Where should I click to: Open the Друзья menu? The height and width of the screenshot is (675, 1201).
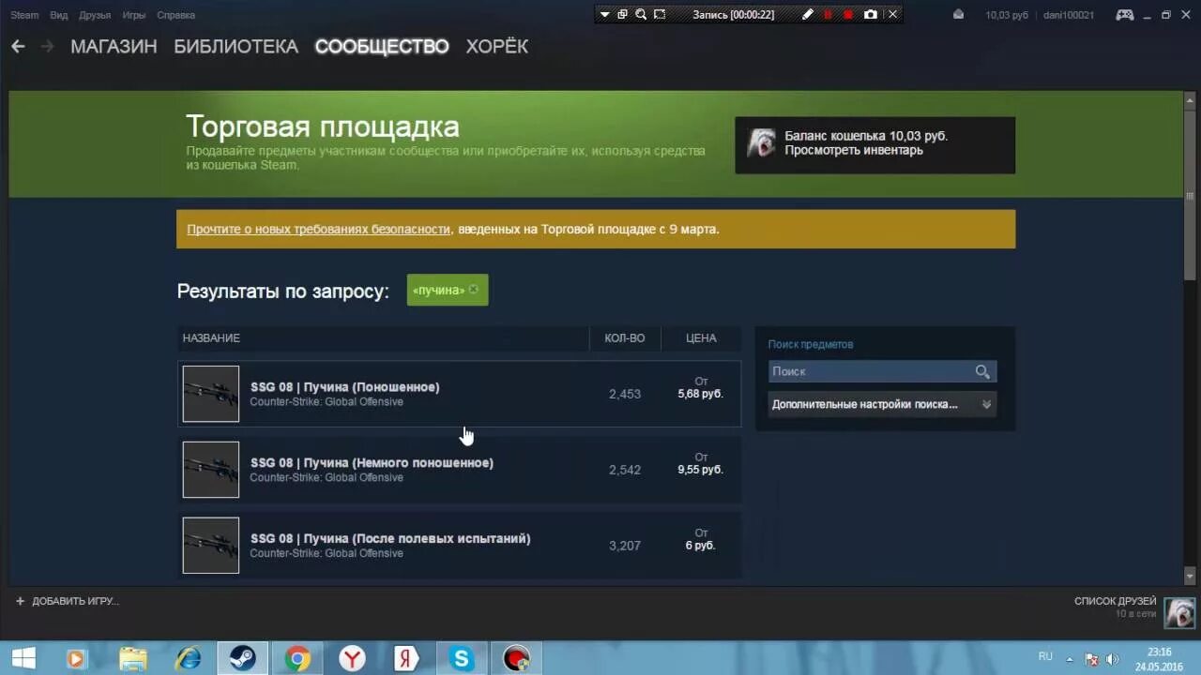coord(95,15)
